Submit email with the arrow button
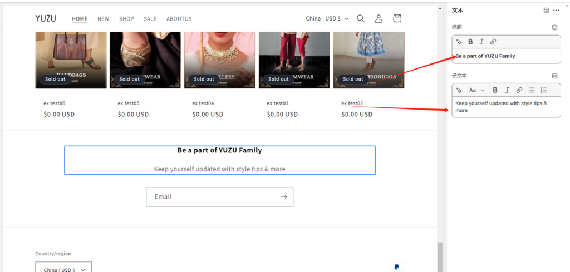Screen dimensions: 570x272 (284, 197)
